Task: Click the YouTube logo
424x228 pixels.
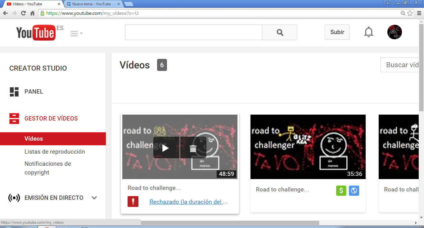Action: coord(36,33)
